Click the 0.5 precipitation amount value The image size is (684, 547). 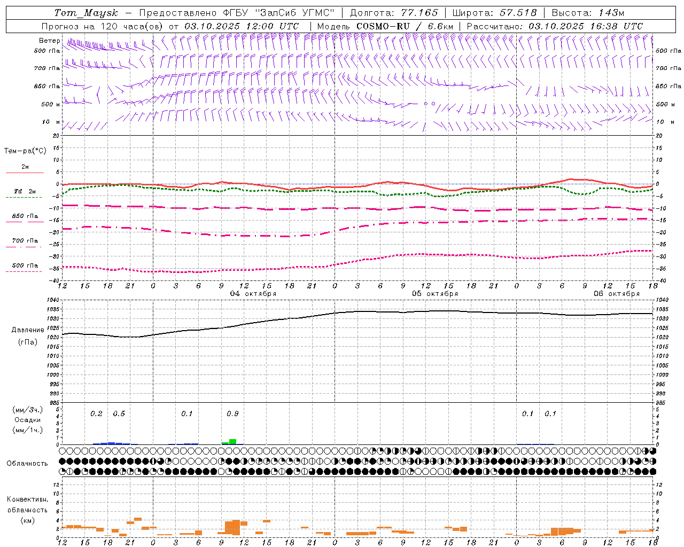(119, 414)
